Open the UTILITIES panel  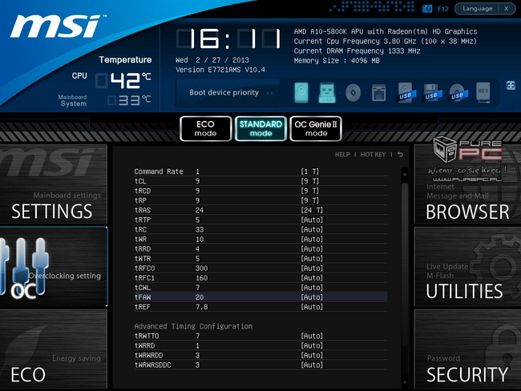point(467,267)
